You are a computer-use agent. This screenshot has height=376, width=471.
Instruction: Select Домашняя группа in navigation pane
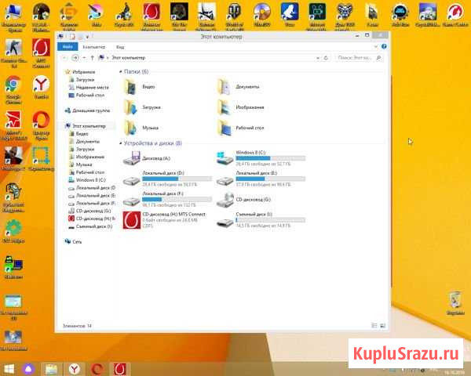coord(89,110)
